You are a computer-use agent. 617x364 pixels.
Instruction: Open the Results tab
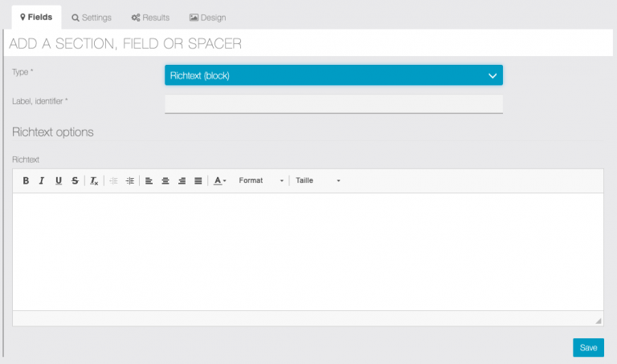[150, 17]
